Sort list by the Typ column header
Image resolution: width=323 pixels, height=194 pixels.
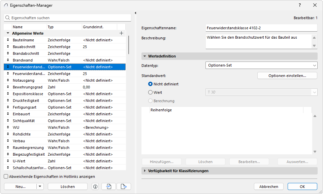click(64, 27)
